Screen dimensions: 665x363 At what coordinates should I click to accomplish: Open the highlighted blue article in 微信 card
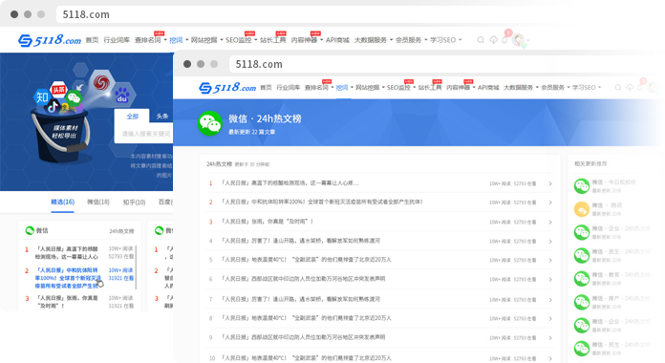(x=67, y=278)
